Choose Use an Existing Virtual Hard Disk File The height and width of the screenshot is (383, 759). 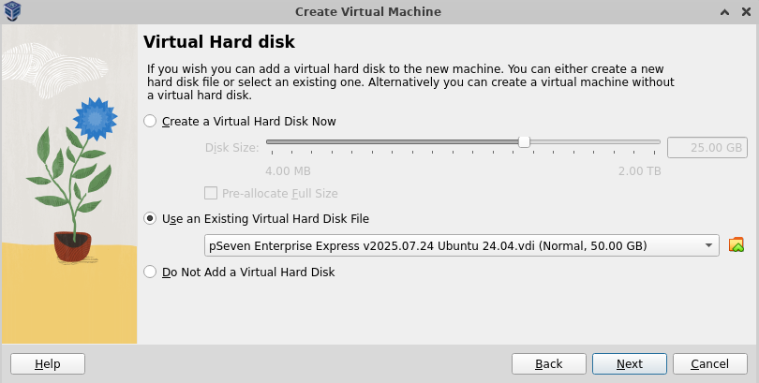click(150, 218)
